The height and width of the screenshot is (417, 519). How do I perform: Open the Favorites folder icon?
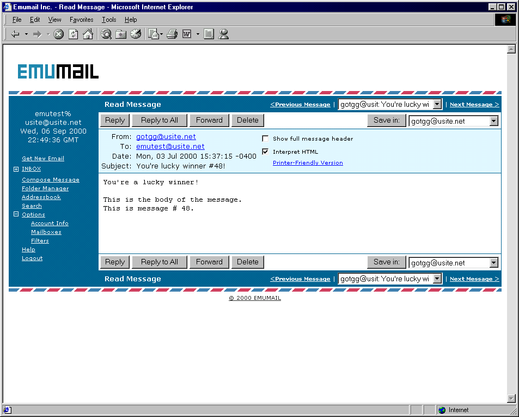pyautogui.click(x=121, y=34)
